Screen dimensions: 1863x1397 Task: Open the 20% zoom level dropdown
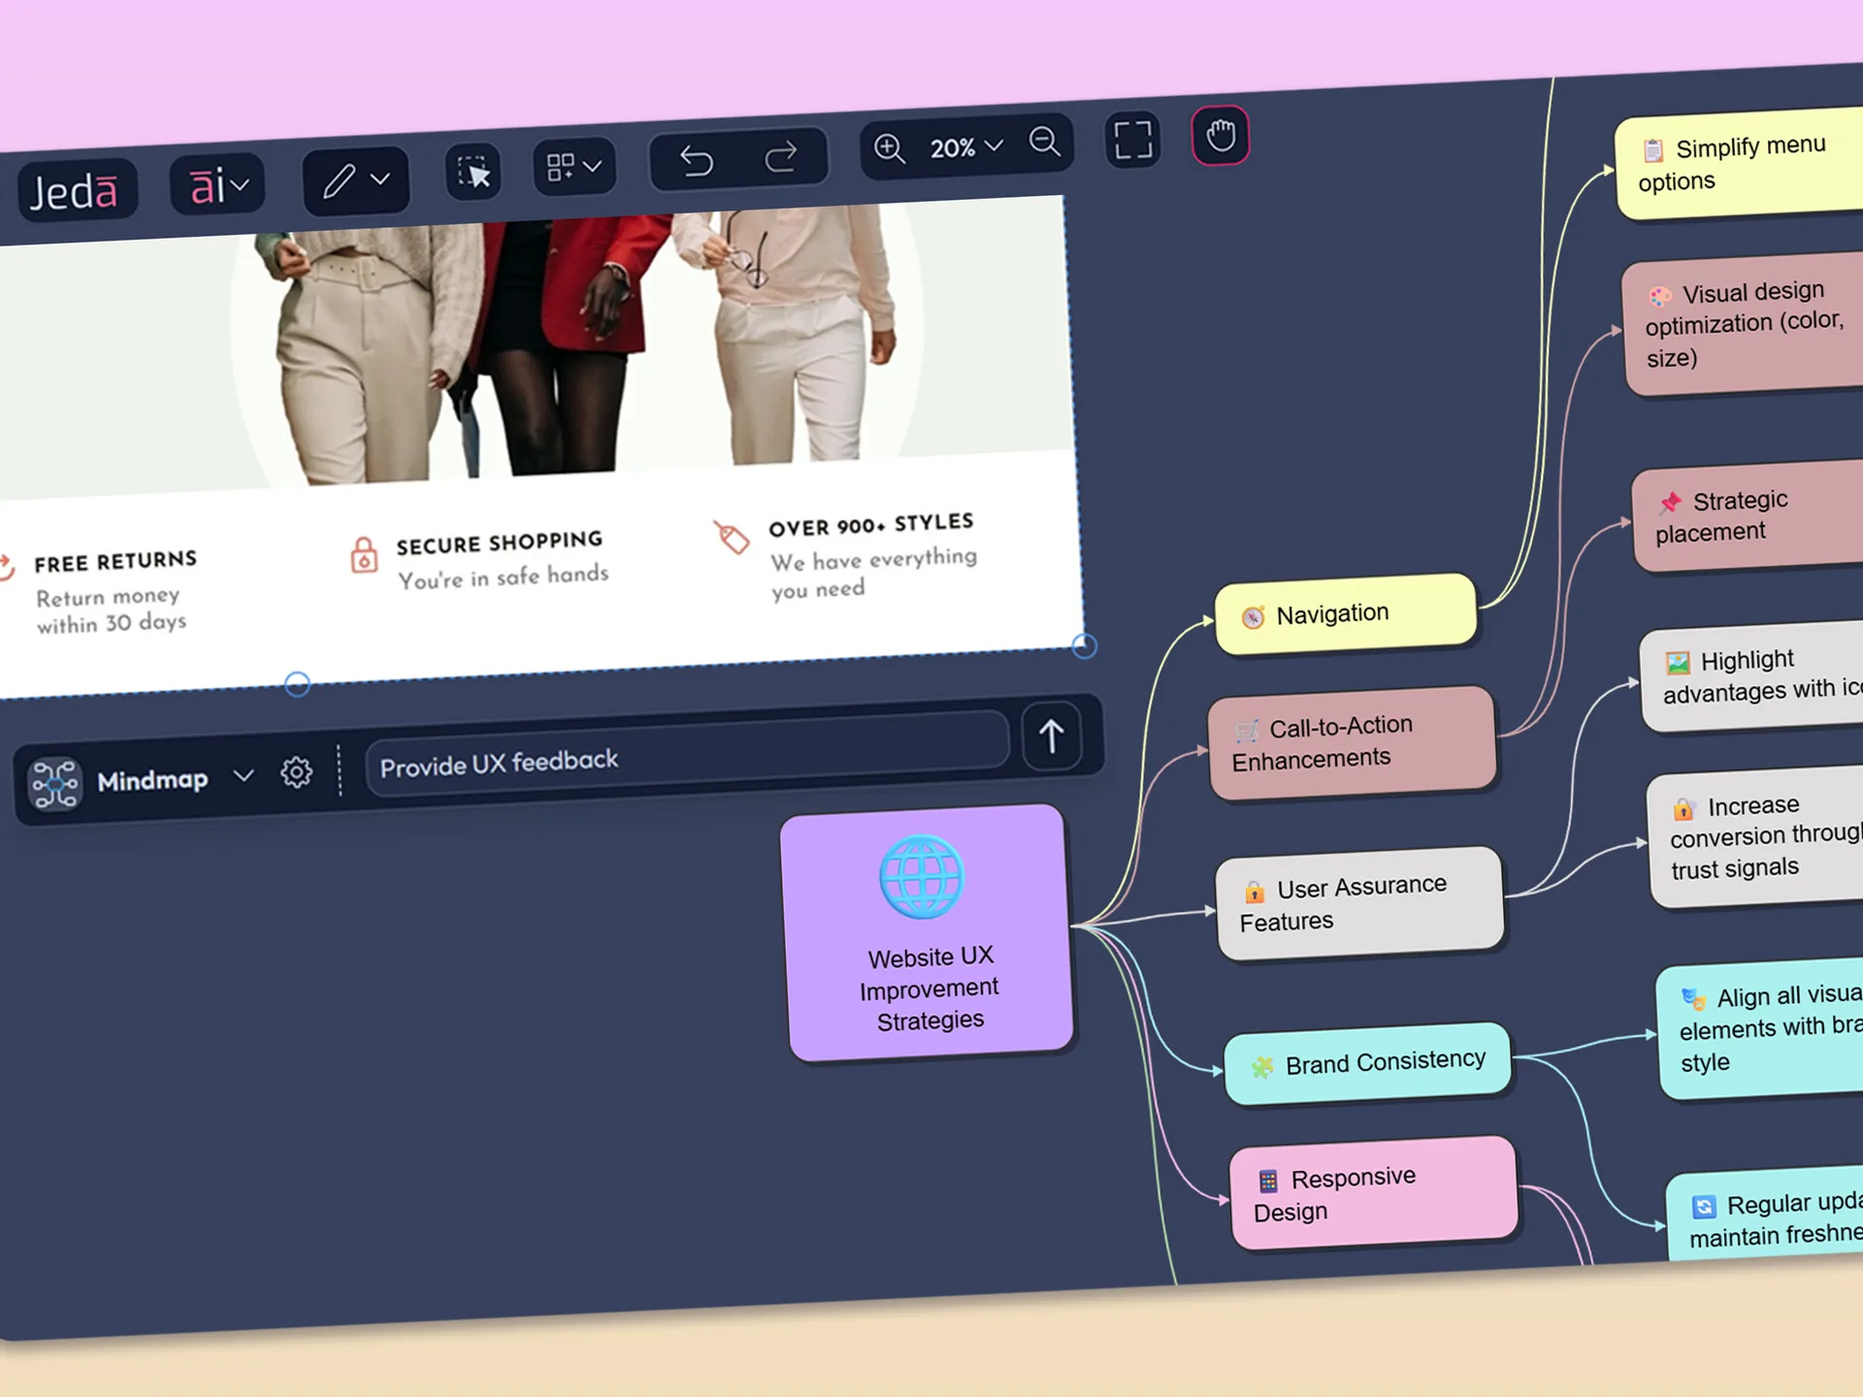[961, 146]
